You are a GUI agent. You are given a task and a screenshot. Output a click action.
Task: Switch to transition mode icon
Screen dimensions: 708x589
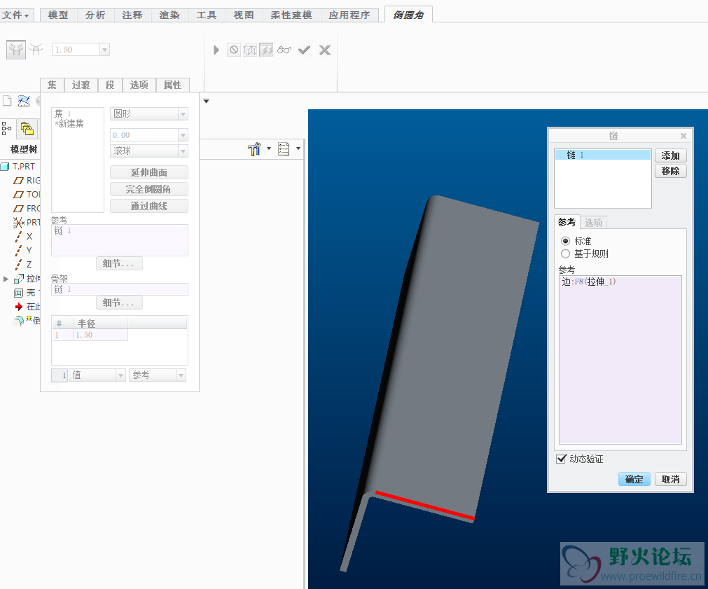pos(36,49)
